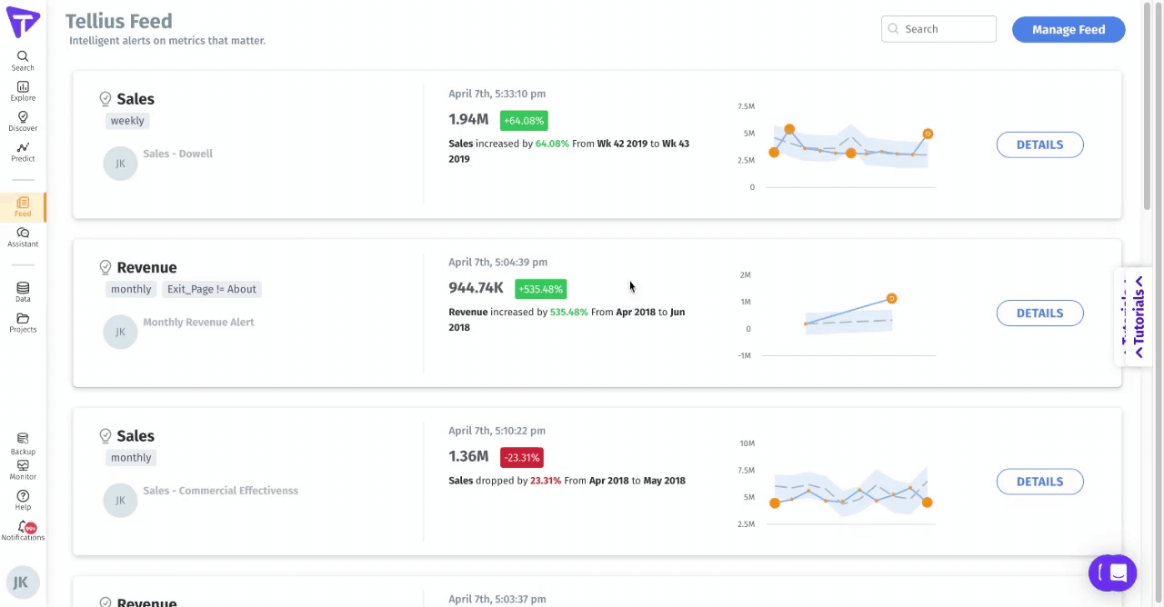Open Notifications bell with badge
Viewport: 1164px width, 607px height.
23,531
